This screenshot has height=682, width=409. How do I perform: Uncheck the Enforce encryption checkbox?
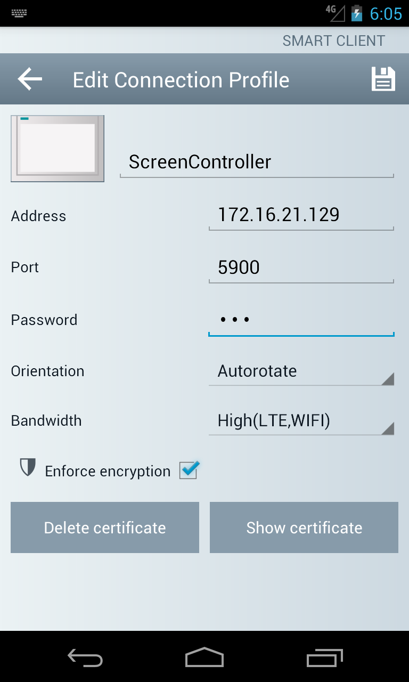(189, 470)
